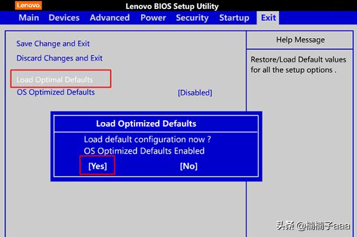Select the Security tab
Viewport: 357px width, 237px height.
[x=192, y=18]
